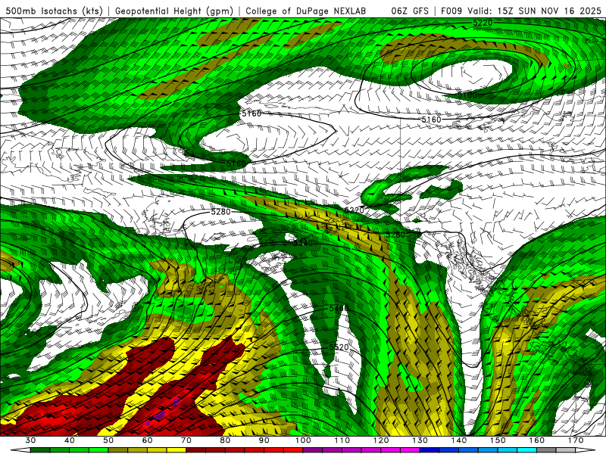Click the 5520 height contour label

click(x=339, y=347)
